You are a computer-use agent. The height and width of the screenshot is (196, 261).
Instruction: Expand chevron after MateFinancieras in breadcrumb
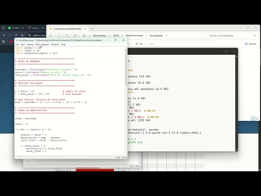click(x=146, y=36)
